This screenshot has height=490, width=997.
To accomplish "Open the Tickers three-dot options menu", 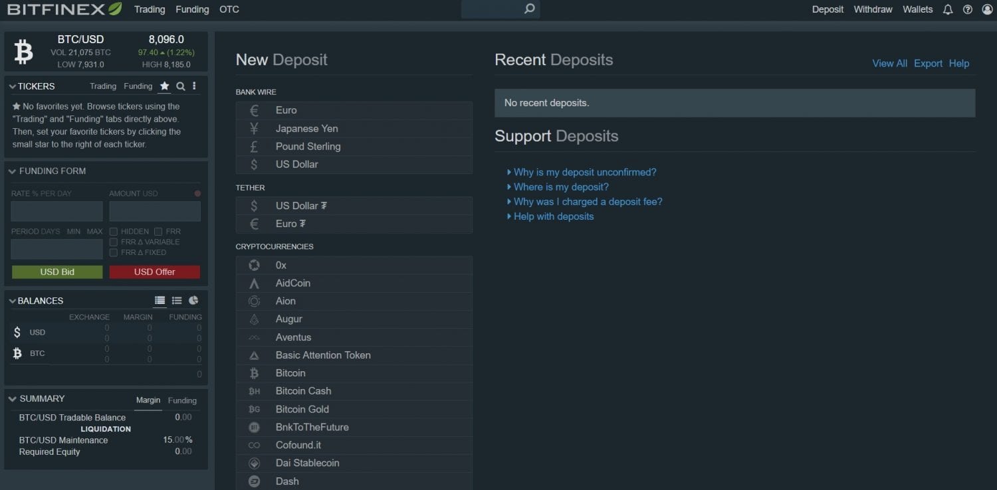I will [x=194, y=86].
